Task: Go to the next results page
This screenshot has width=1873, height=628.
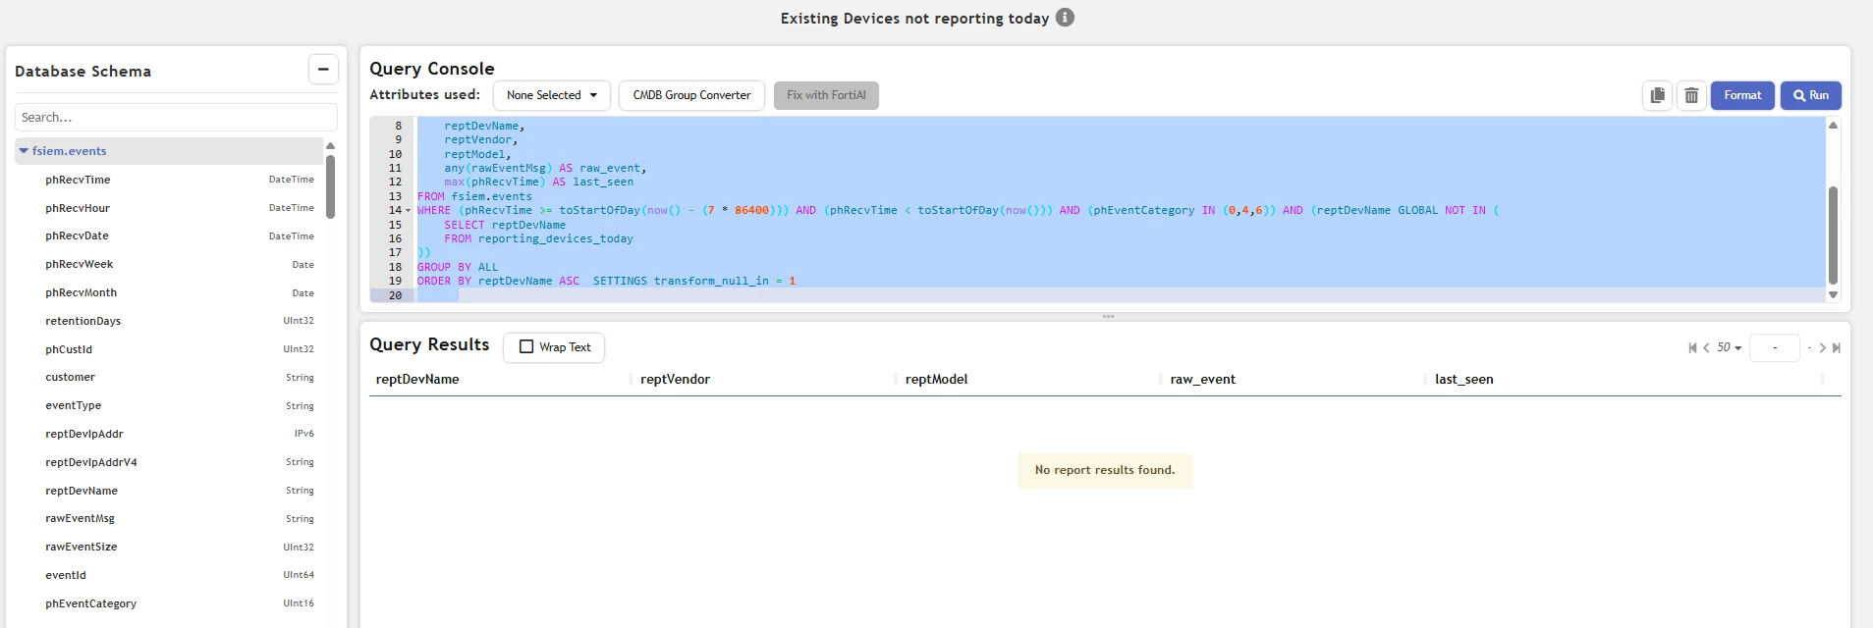Action: coord(1822,347)
